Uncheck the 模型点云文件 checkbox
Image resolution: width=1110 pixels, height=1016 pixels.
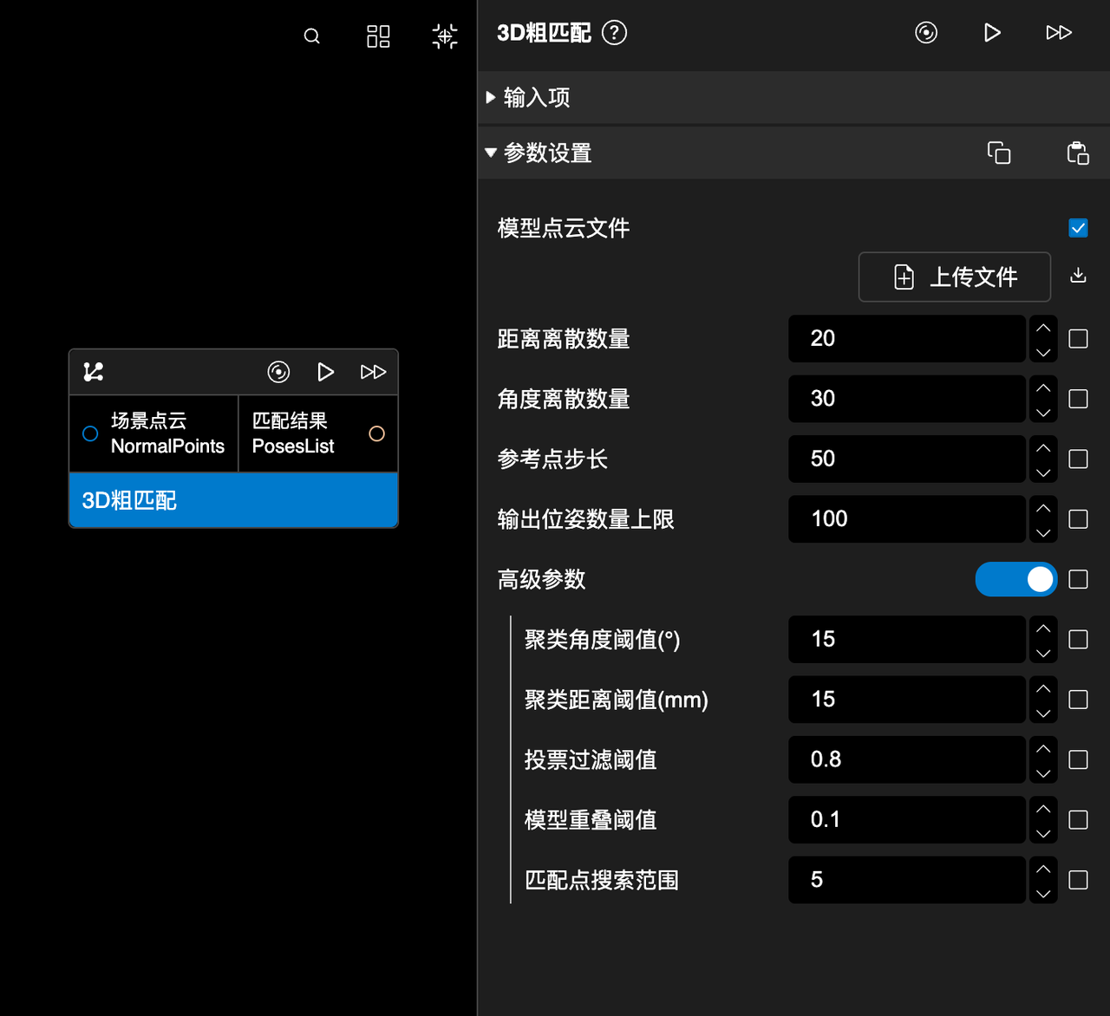[1078, 228]
